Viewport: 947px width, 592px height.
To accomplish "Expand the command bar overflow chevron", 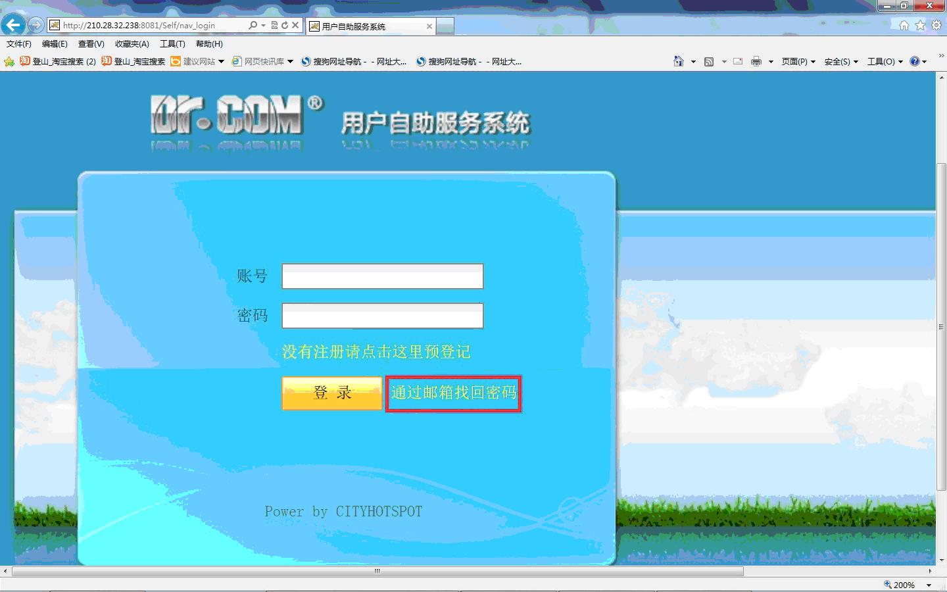I will pyautogui.click(x=941, y=56).
